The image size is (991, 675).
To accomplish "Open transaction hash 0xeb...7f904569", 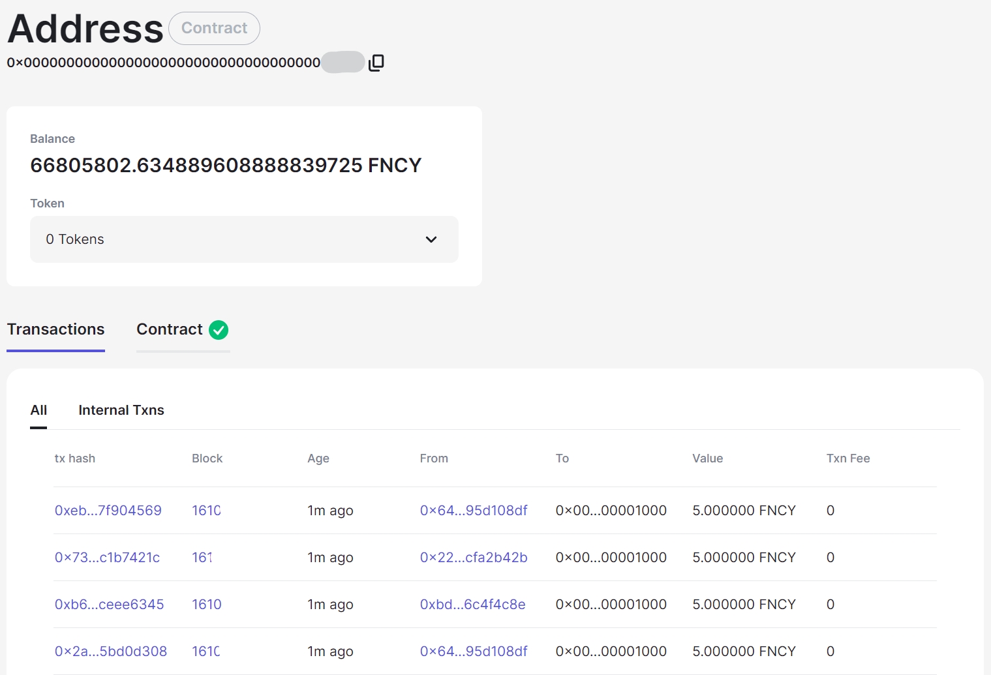I will tap(108, 511).
